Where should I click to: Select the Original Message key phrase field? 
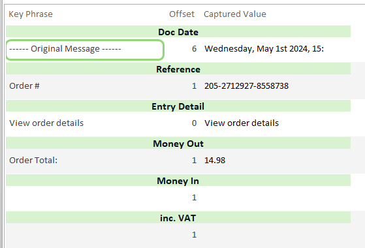tap(85, 50)
